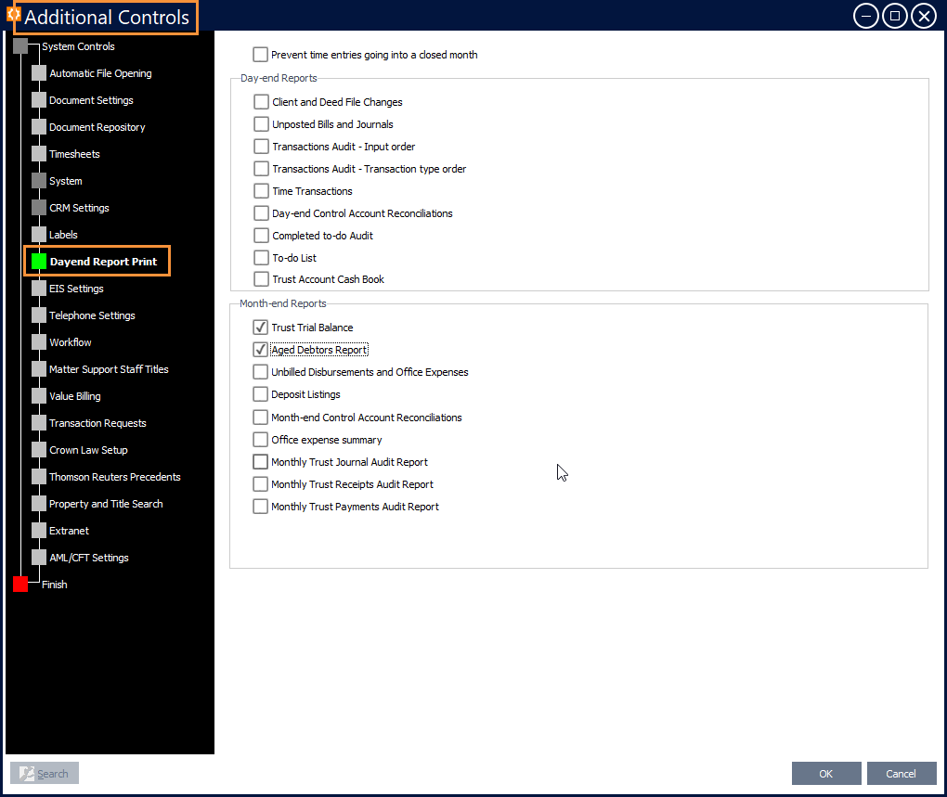
Task: Click the grey square beside CRM Settings
Action: click(39, 208)
